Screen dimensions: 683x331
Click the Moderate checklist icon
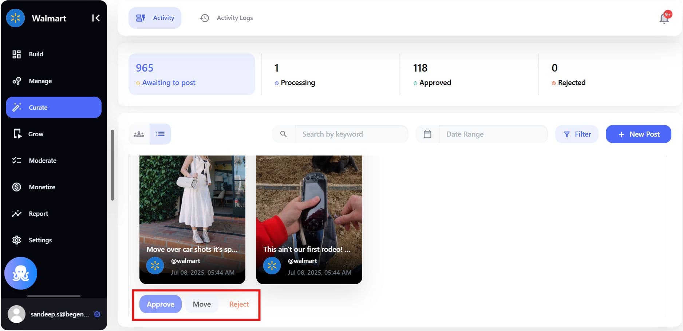[x=17, y=160]
